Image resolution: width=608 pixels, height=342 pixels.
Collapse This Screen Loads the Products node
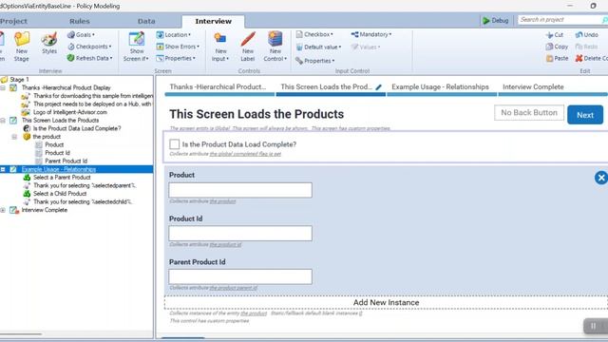pos(3,121)
